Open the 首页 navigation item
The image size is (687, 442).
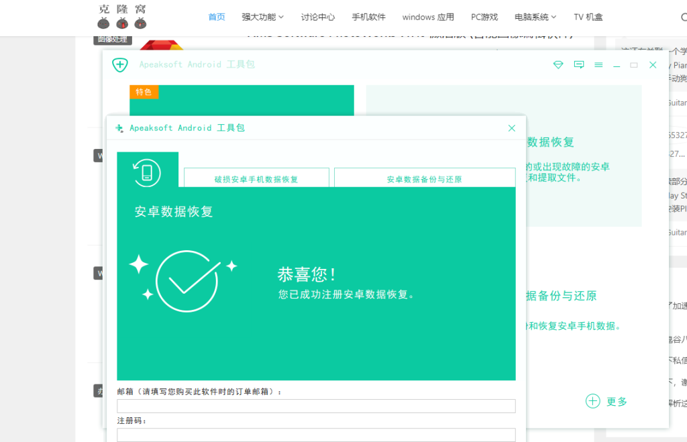(x=217, y=17)
